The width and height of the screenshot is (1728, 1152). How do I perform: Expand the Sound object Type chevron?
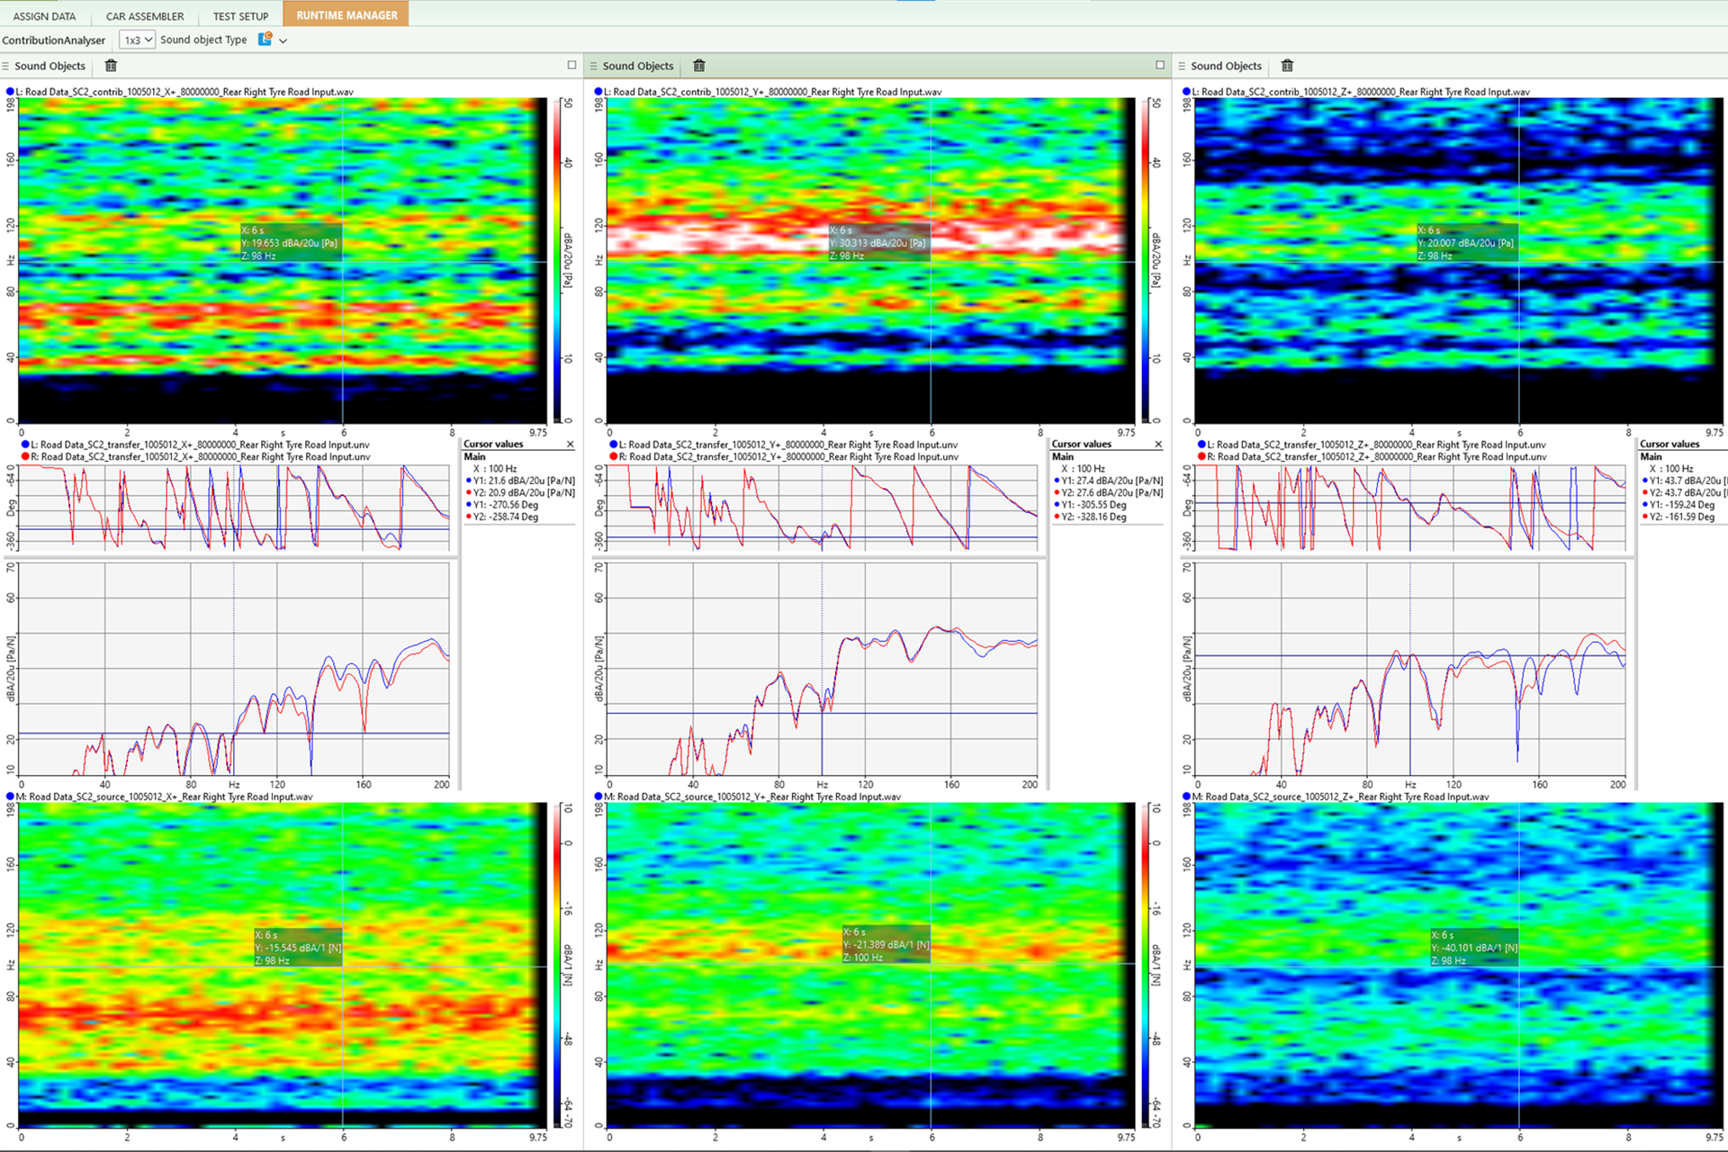click(x=283, y=40)
